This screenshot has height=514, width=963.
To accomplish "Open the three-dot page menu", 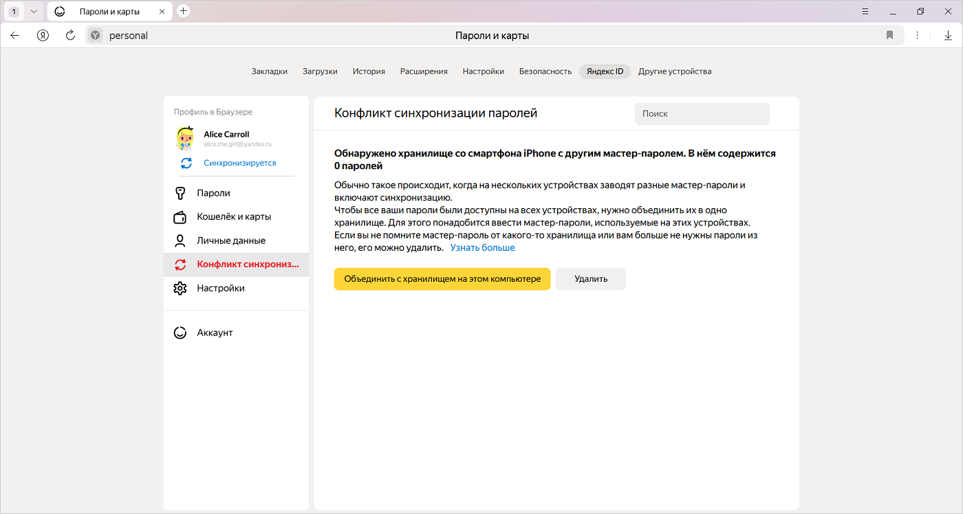I will pyautogui.click(x=917, y=35).
